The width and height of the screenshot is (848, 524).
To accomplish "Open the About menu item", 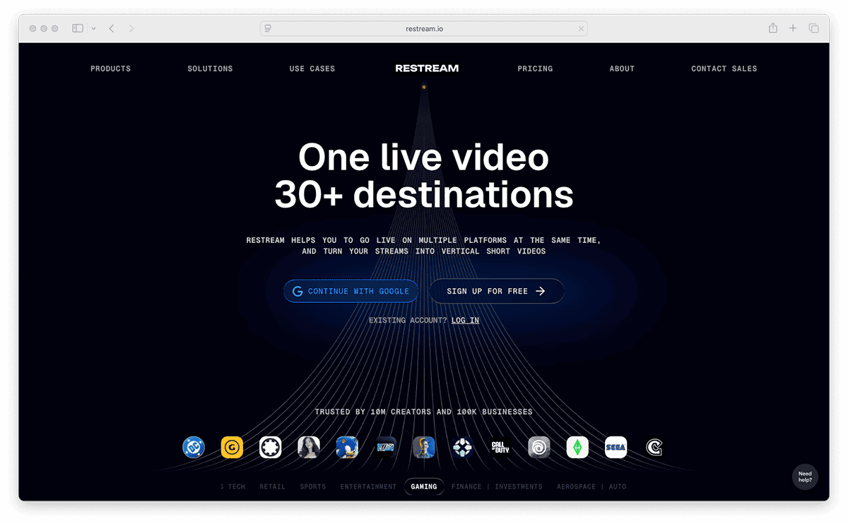I will point(622,69).
